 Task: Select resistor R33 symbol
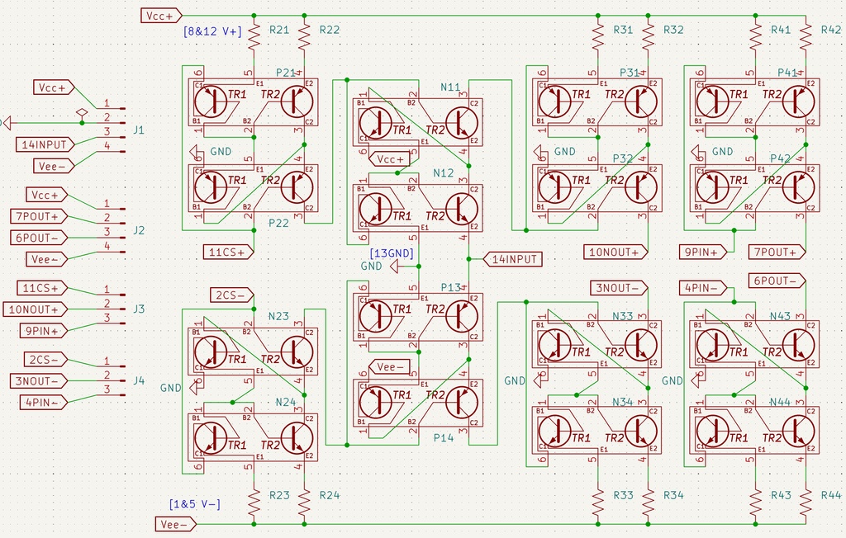click(598, 502)
